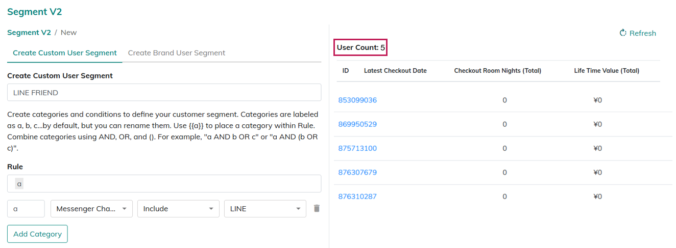676x248 pixels.
Task: Open user ID 876307679
Action: pyautogui.click(x=357, y=173)
